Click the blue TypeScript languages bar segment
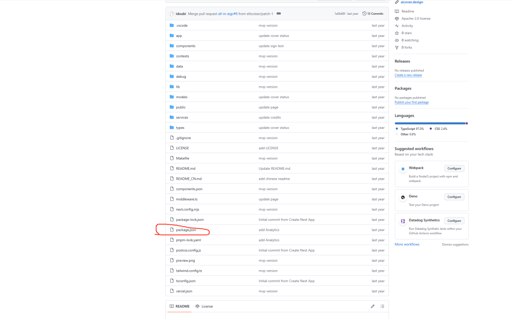 coord(430,123)
